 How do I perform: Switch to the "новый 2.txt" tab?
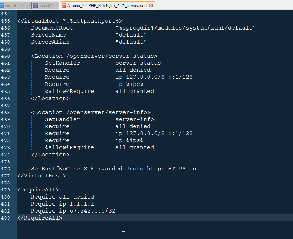click(14, 6)
